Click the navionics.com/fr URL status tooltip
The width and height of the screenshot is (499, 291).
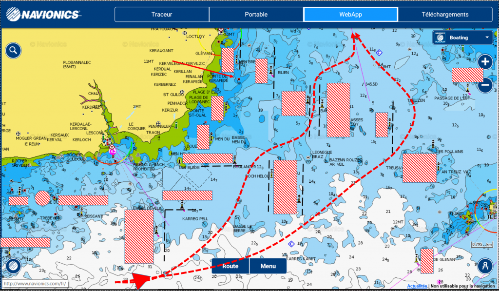[x=35, y=284]
